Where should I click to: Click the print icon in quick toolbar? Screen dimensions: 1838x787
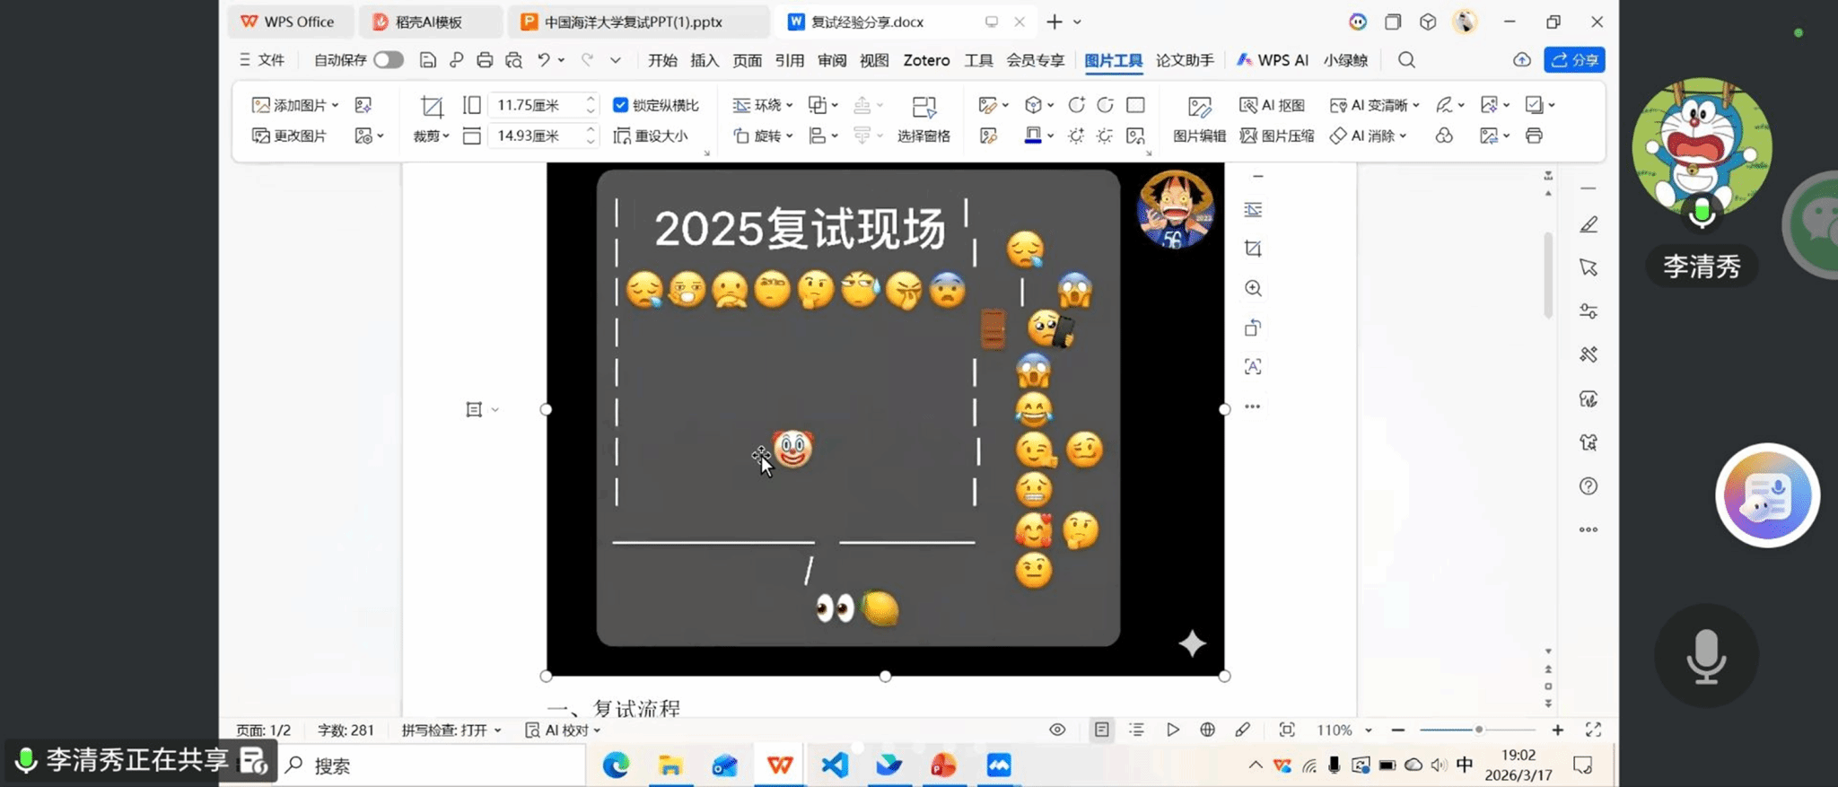(x=485, y=60)
